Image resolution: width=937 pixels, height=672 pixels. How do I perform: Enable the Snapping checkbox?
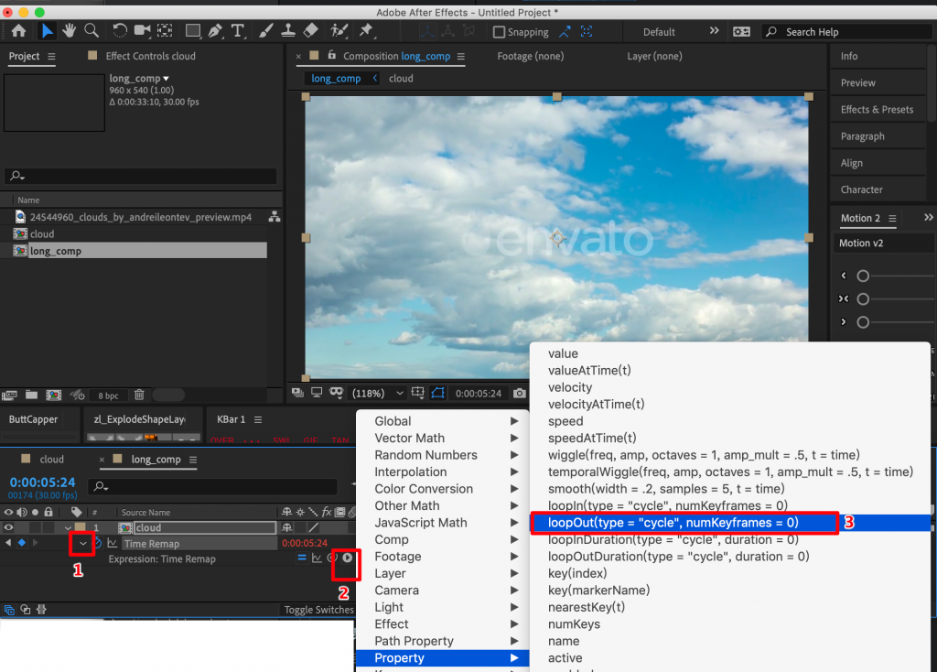(x=499, y=32)
